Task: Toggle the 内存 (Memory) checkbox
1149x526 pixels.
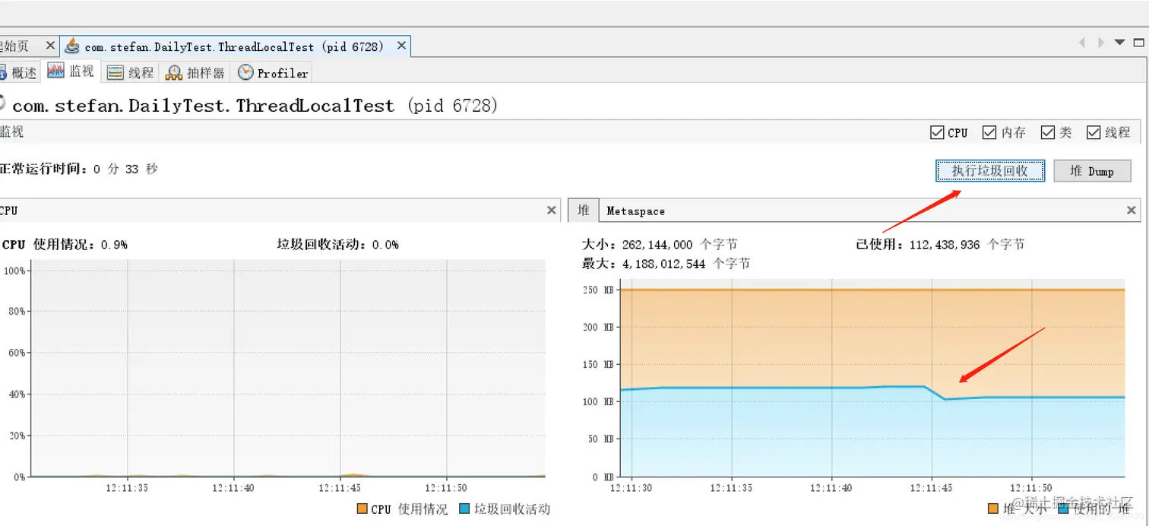Action: click(989, 131)
